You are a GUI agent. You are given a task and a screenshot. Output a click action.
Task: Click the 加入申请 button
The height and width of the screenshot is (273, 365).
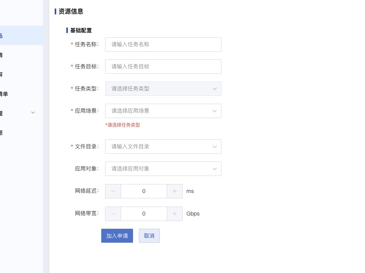click(x=117, y=236)
